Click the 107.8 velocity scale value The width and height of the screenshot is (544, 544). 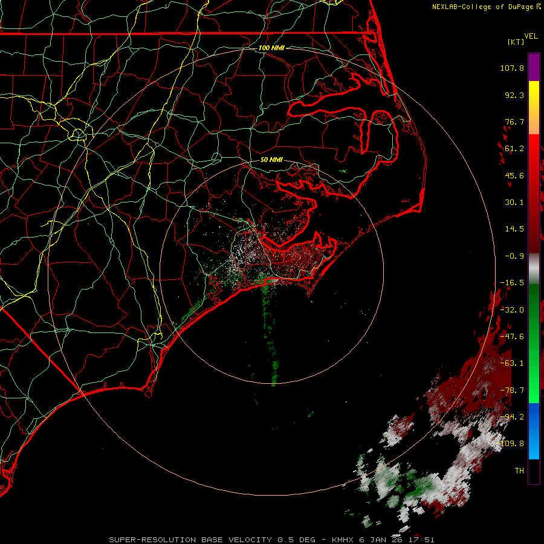512,68
